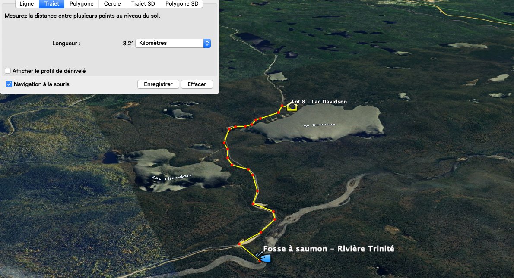The image size is (514, 278).
Task: Save the path with Enregistrer
Action: click(x=158, y=84)
